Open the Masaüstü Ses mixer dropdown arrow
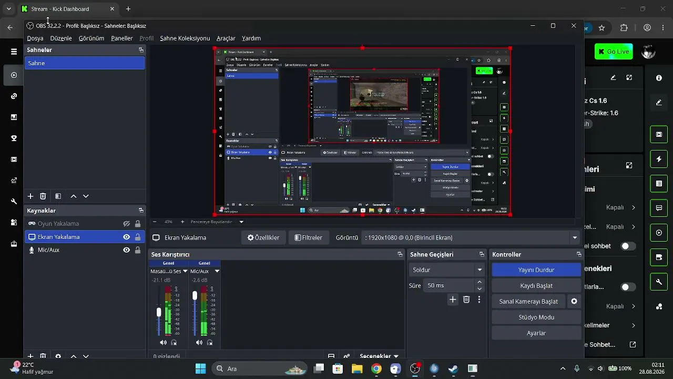 [185, 271]
